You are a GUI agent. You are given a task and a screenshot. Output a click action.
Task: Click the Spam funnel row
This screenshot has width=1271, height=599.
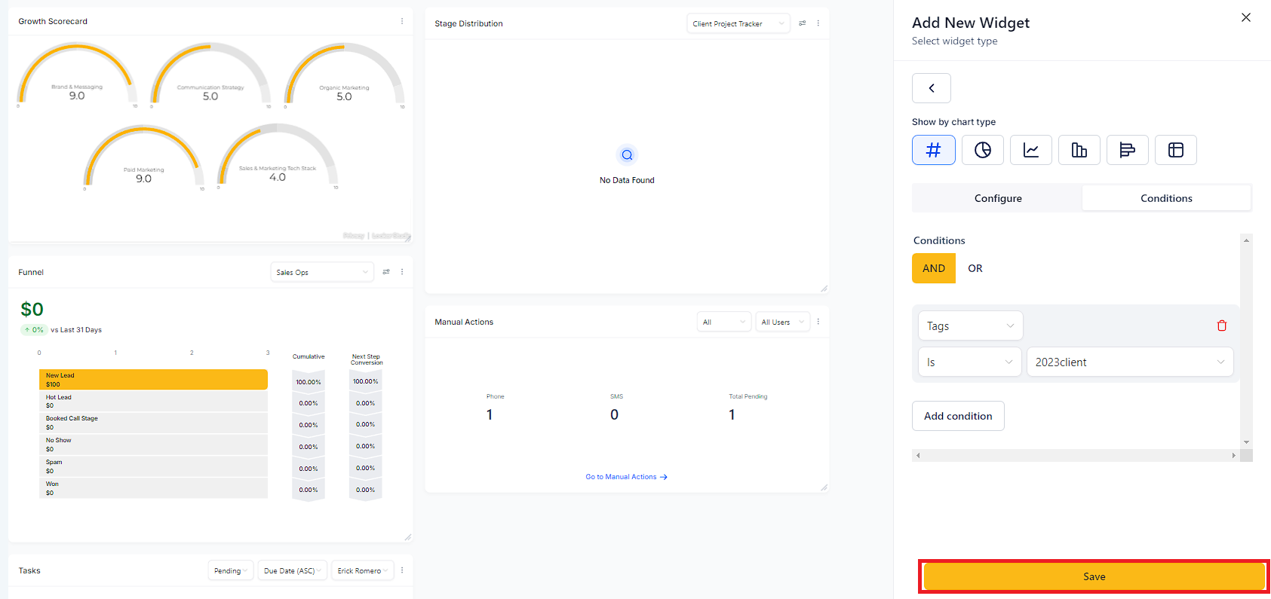click(x=153, y=466)
